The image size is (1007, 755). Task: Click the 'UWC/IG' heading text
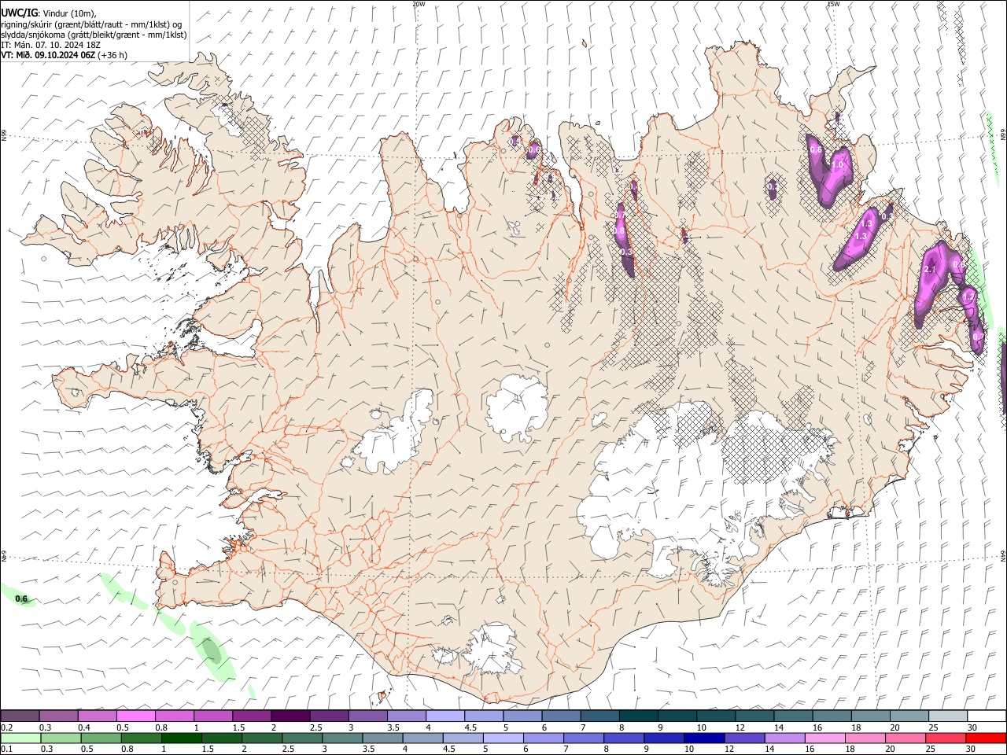pyautogui.click(x=19, y=13)
